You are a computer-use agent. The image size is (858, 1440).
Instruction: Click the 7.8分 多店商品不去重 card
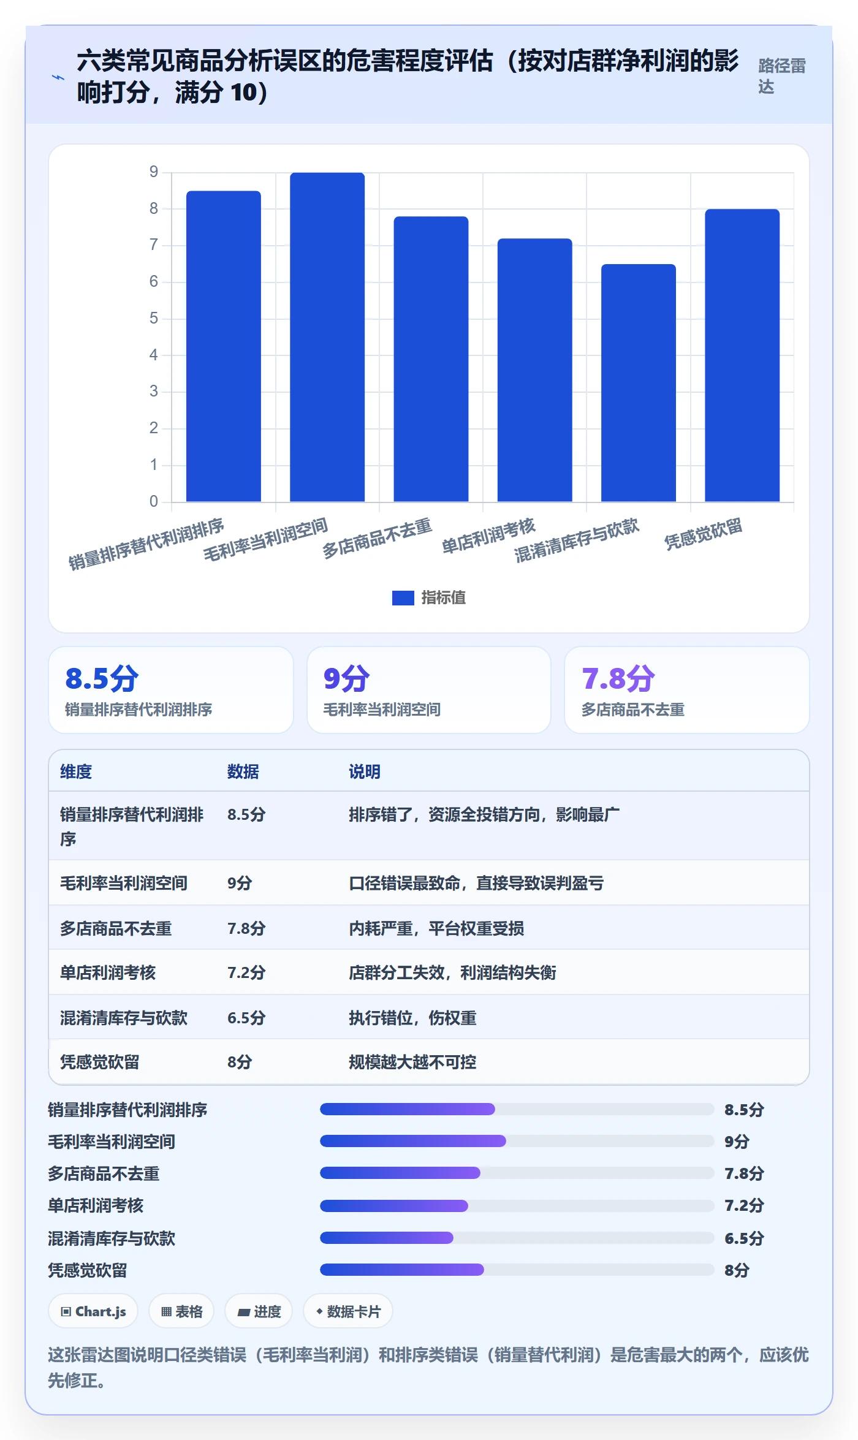click(x=687, y=690)
